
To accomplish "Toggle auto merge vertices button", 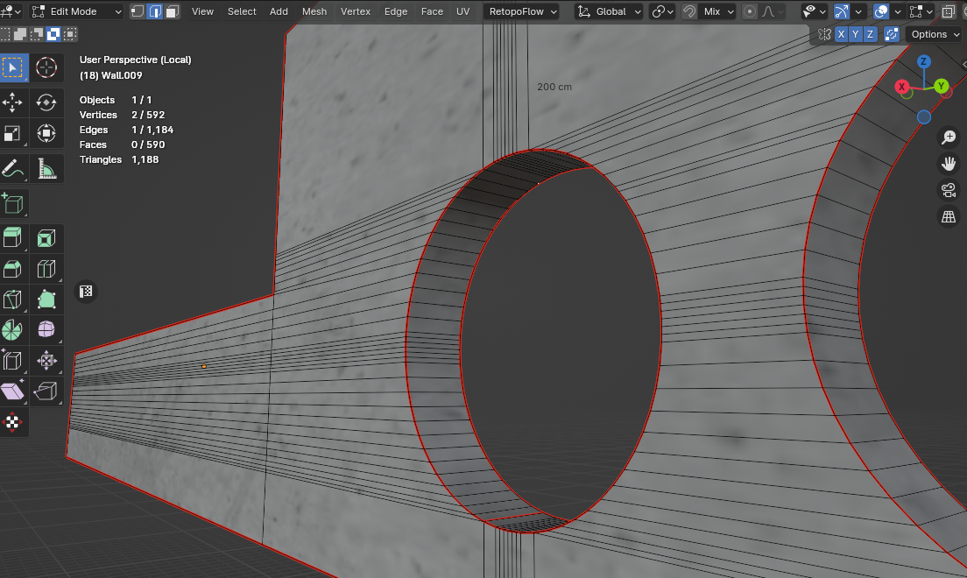I will (x=891, y=34).
